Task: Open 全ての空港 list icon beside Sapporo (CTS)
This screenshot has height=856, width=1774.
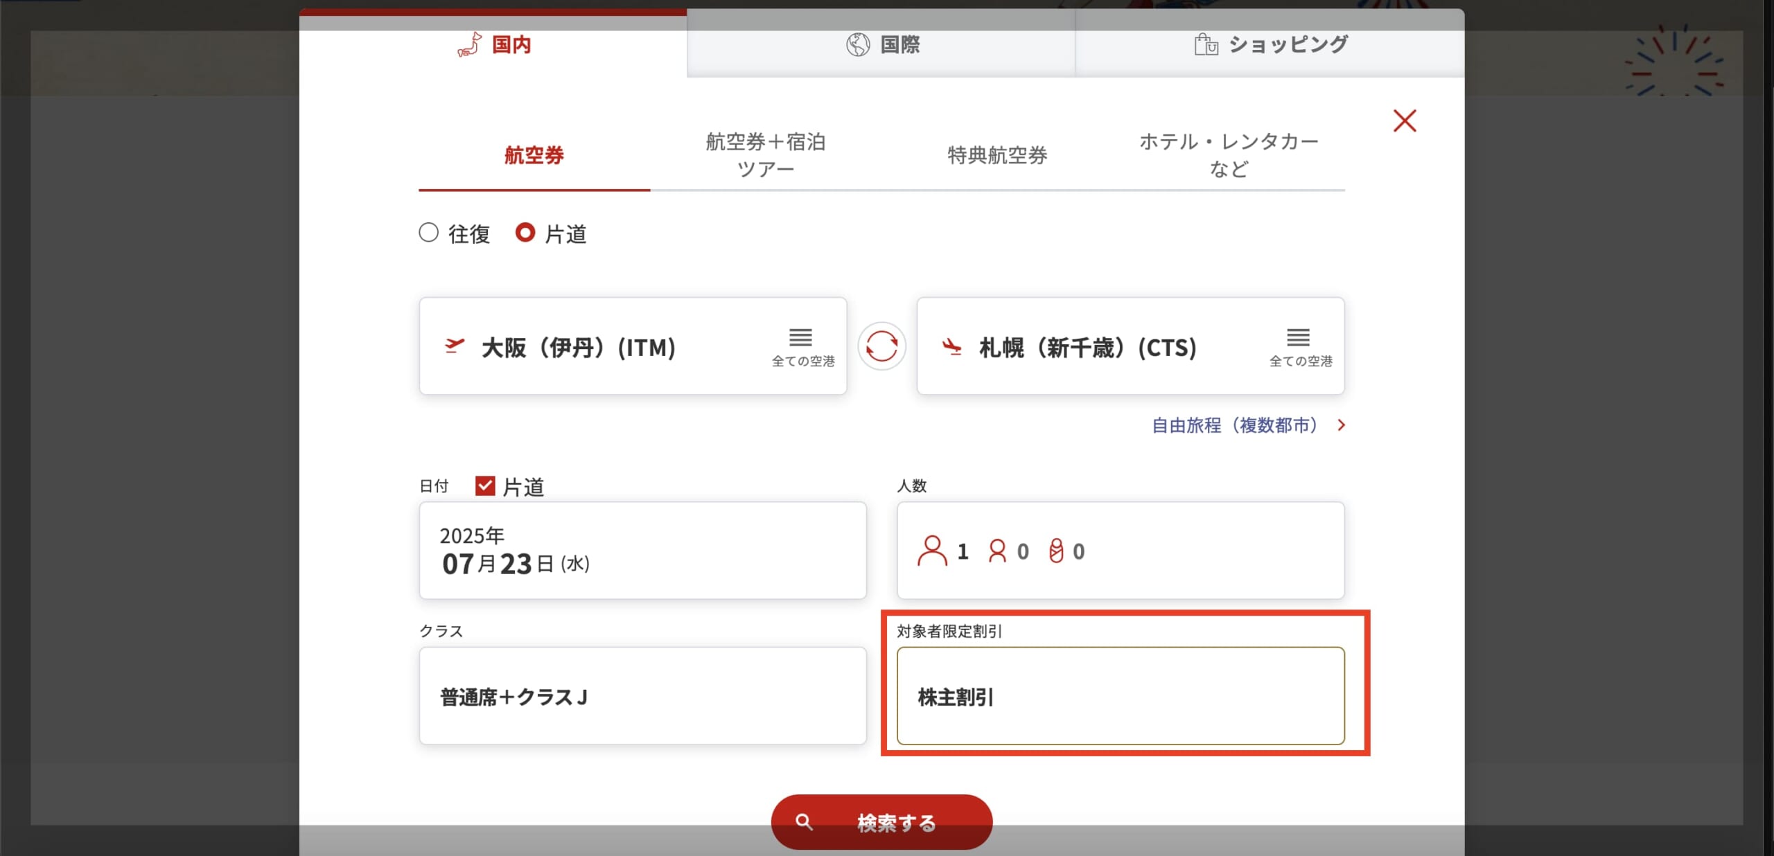Action: 1299,337
